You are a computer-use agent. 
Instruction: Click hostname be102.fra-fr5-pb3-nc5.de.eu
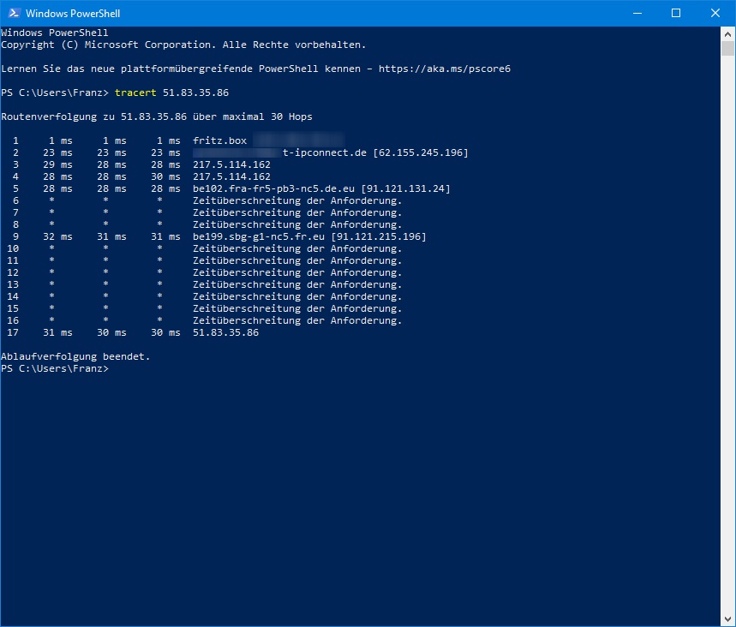[x=273, y=188]
